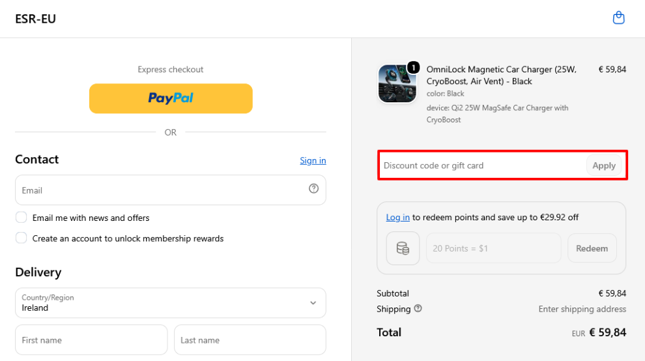Focus the Email input field
Viewport: 645px width, 361px height.
[170, 190]
